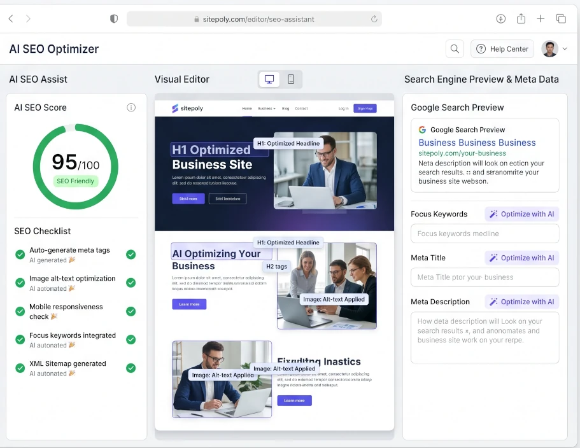Click the filled purple hero button

(x=188, y=199)
